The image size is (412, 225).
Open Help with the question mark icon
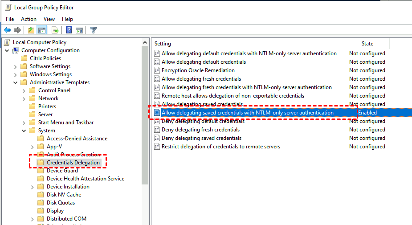69,30
